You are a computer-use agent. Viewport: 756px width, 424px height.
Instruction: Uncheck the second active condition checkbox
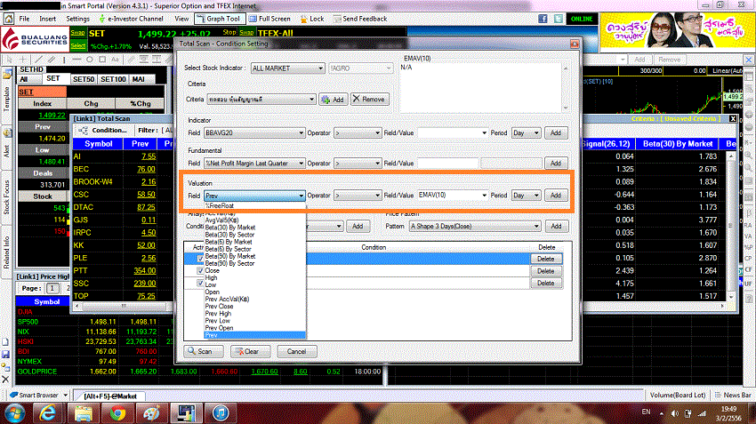click(200, 271)
